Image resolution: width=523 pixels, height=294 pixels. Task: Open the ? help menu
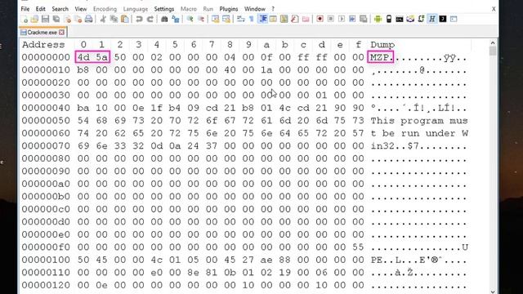coord(273,9)
